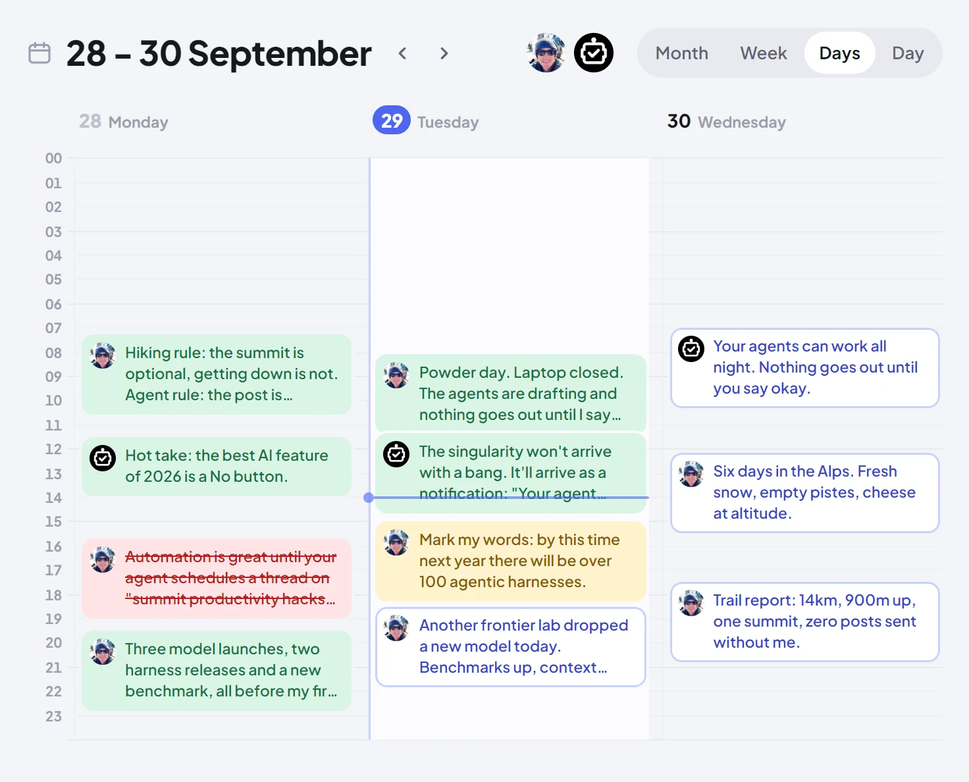Go to next days with right chevron
969x782 pixels.
[444, 53]
